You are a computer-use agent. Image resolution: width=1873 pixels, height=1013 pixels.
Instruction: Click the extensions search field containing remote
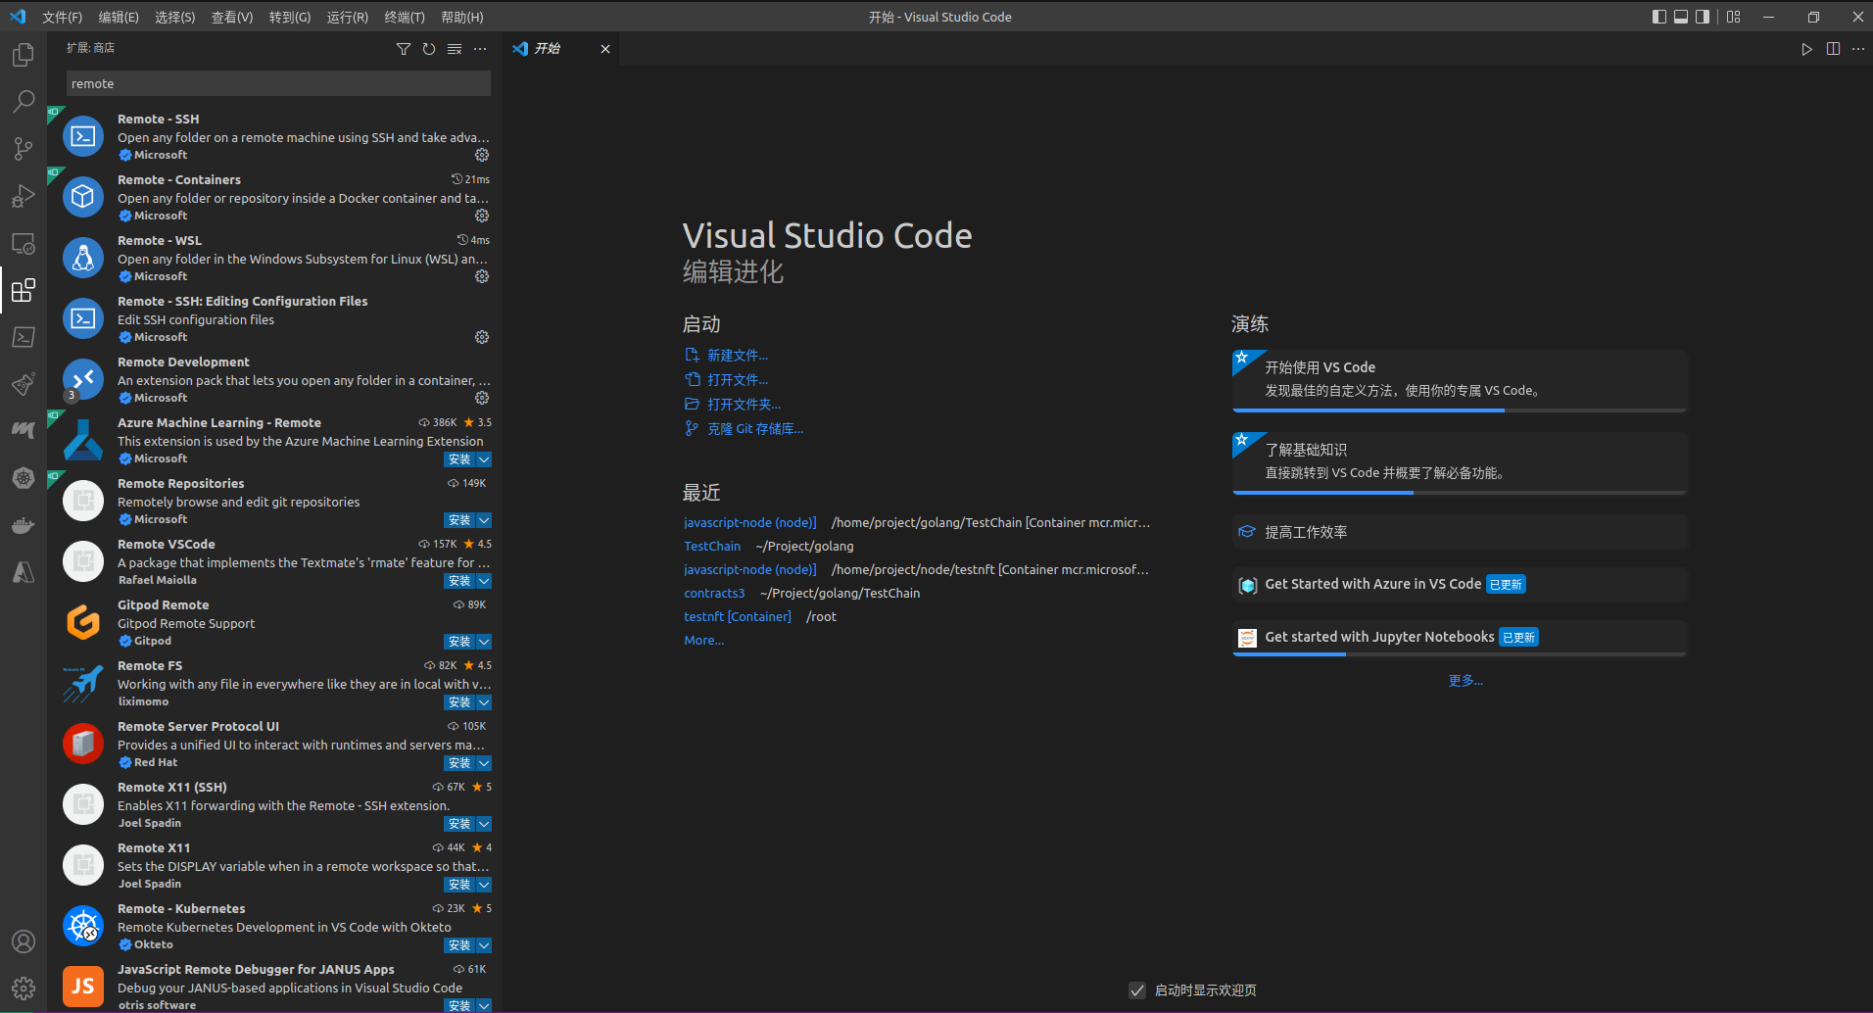coord(278,83)
